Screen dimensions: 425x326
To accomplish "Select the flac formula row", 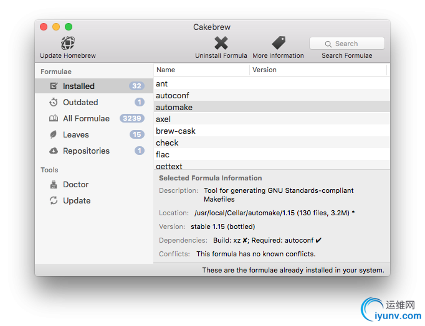I will coord(272,154).
